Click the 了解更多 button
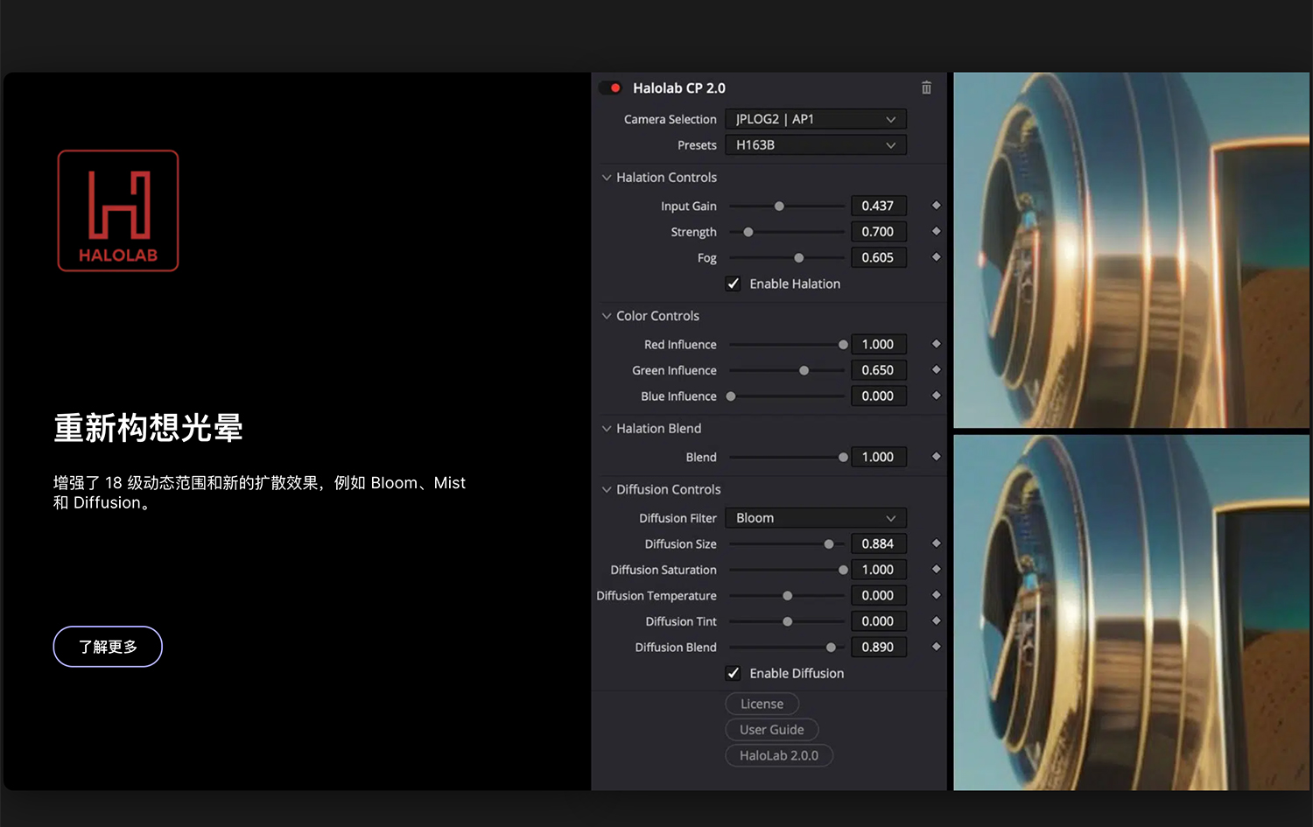 click(x=107, y=646)
